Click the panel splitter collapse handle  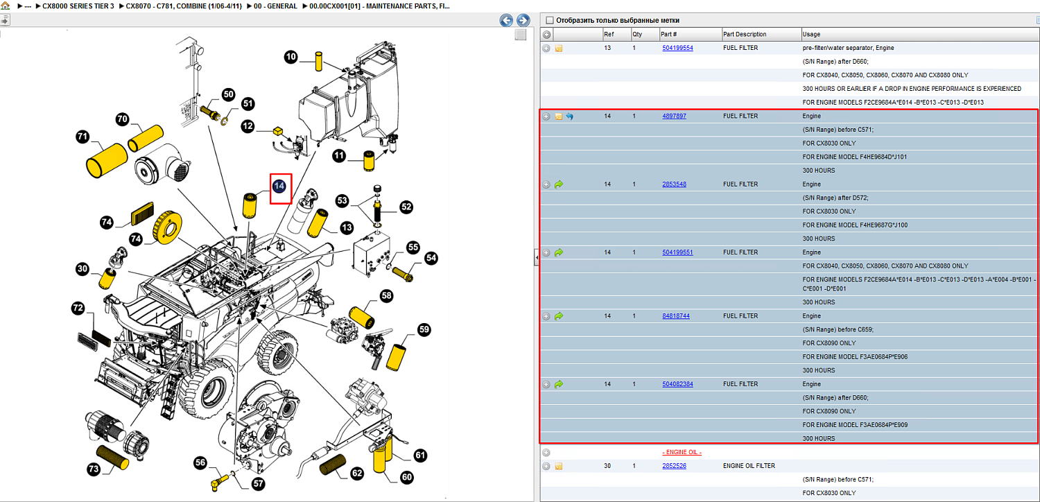click(536, 258)
